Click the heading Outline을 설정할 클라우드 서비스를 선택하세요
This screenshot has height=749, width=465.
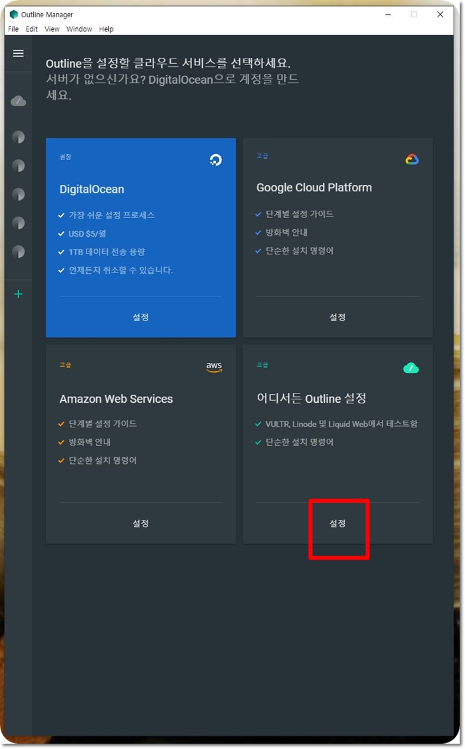tap(168, 63)
